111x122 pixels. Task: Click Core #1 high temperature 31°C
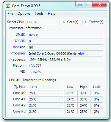click(x=83, y=99)
